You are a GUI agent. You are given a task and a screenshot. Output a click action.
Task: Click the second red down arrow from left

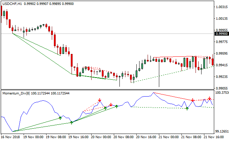point(111,105)
